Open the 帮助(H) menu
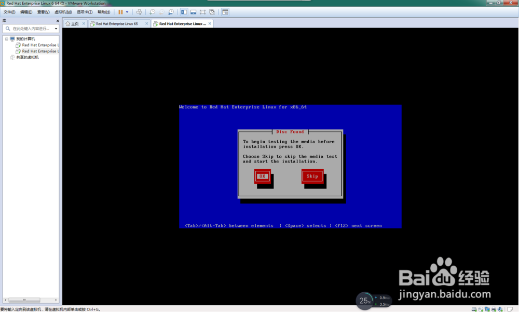This screenshot has width=519, height=312. pos(104,12)
